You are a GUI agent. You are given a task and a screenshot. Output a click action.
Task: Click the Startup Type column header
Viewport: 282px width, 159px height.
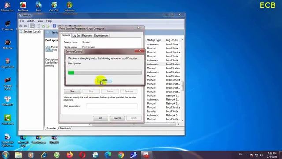click(x=154, y=40)
